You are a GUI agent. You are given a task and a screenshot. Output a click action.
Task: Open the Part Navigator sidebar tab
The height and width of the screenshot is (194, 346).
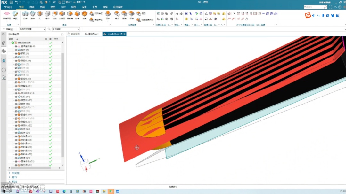click(x=4, y=51)
